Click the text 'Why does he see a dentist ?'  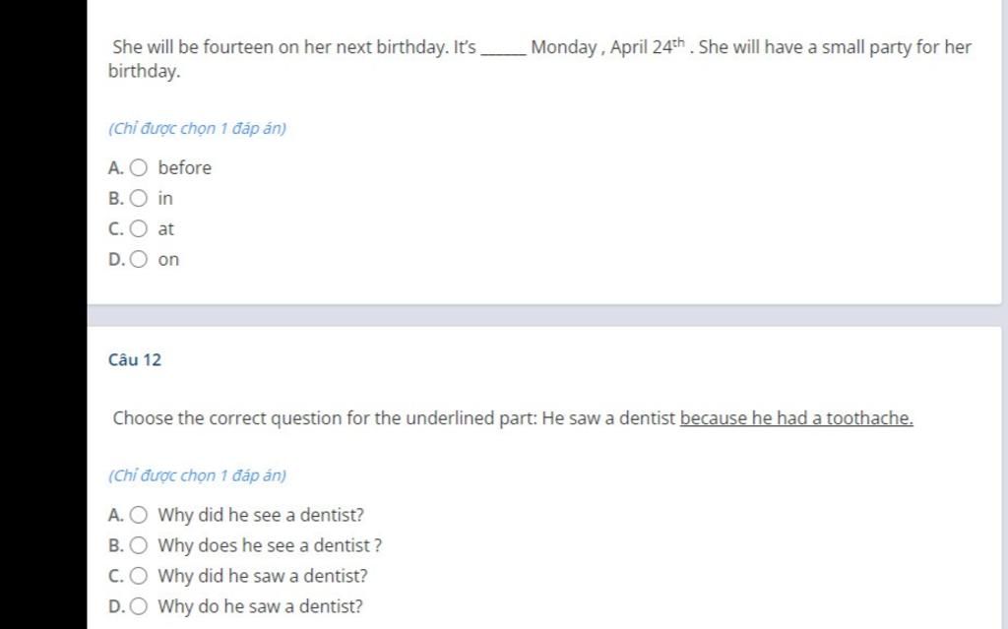[x=270, y=545]
